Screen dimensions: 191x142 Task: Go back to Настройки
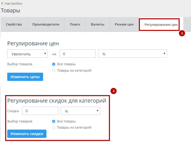tap(12, 3)
